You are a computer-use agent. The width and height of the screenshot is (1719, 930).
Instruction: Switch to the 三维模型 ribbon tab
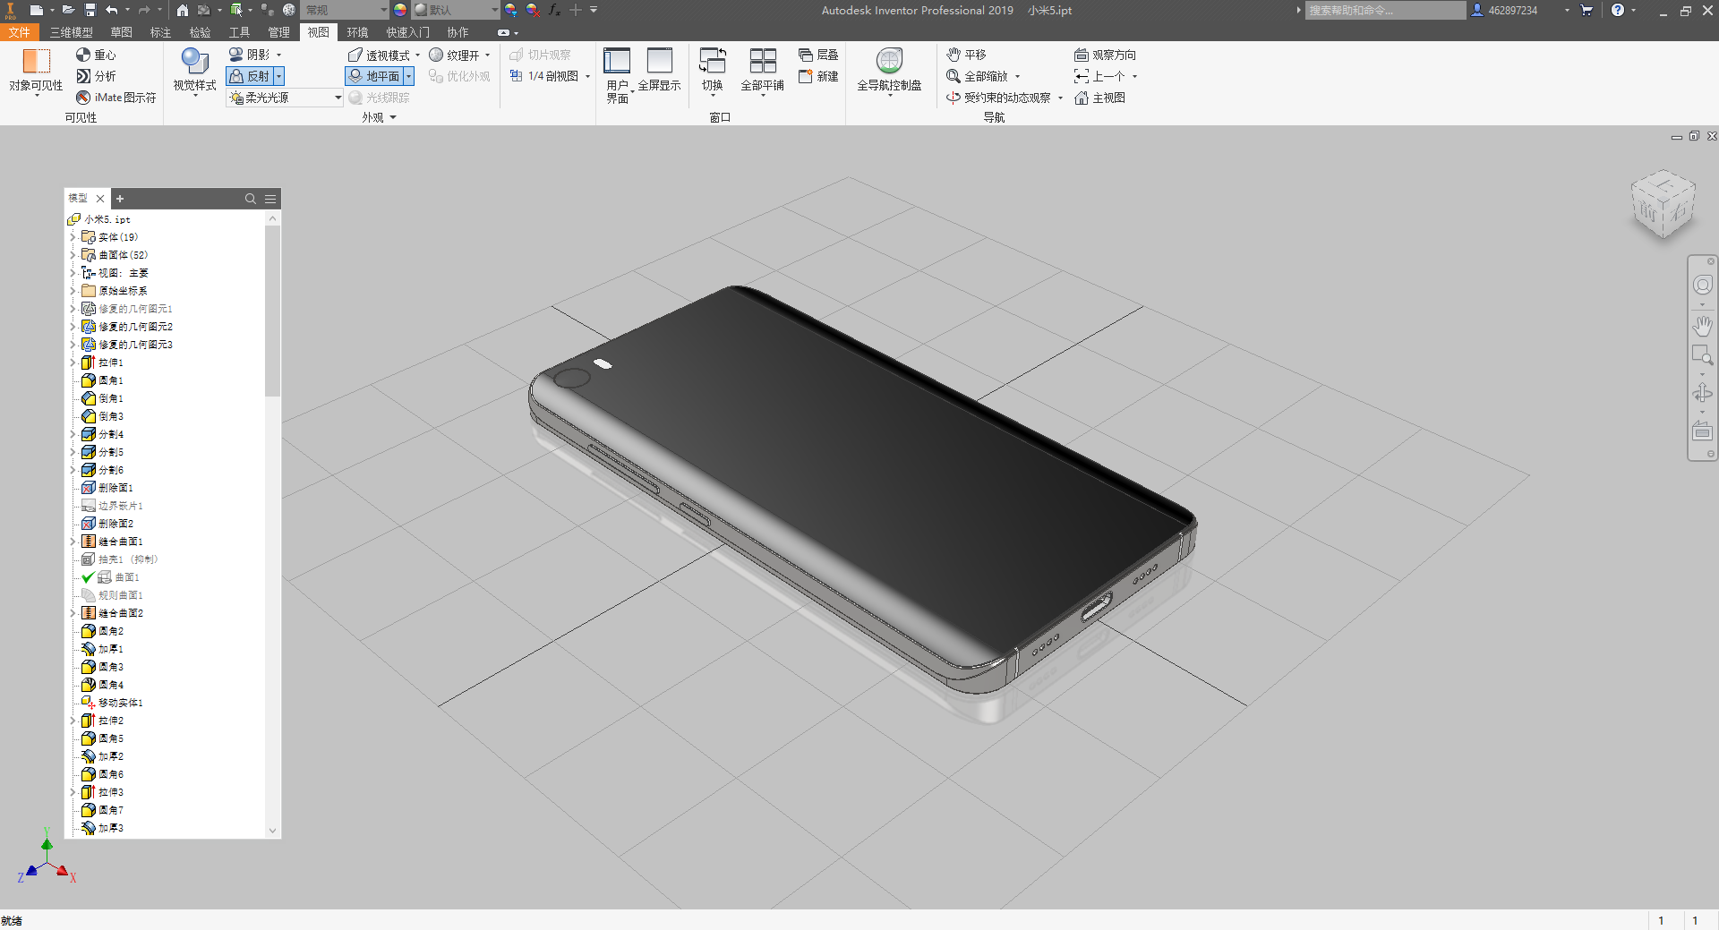pos(69,32)
